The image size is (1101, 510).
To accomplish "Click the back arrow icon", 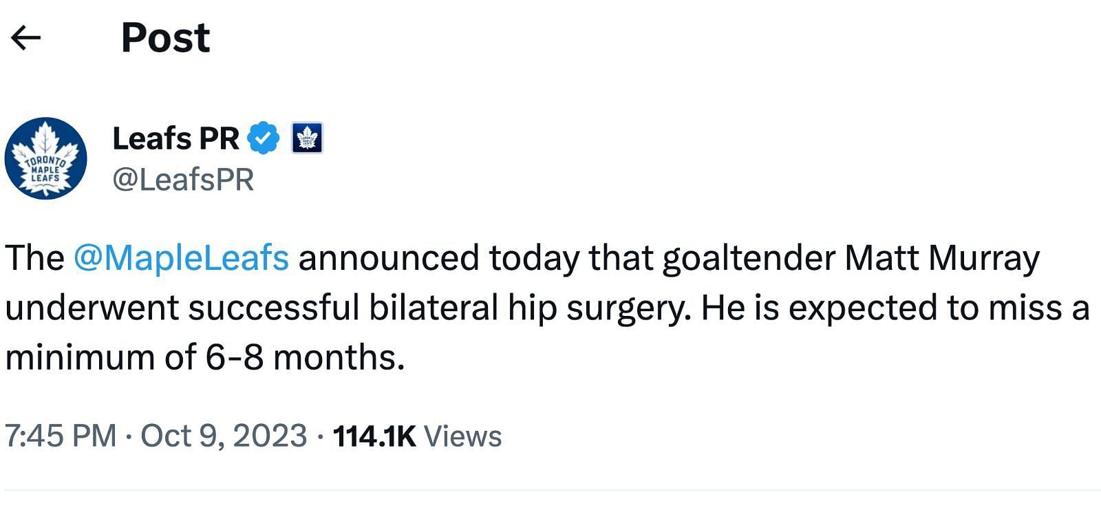I will coord(26,38).
